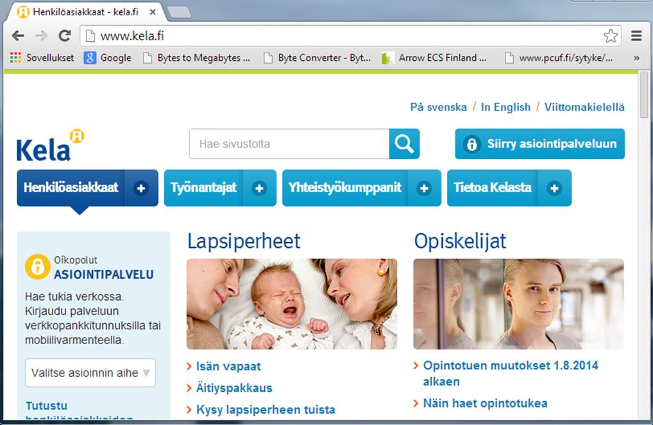Image resolution: width=653 pixels, height=425 pixels.
Task: Open Kysy lapsiperheen tuista link
Action: 266,410
